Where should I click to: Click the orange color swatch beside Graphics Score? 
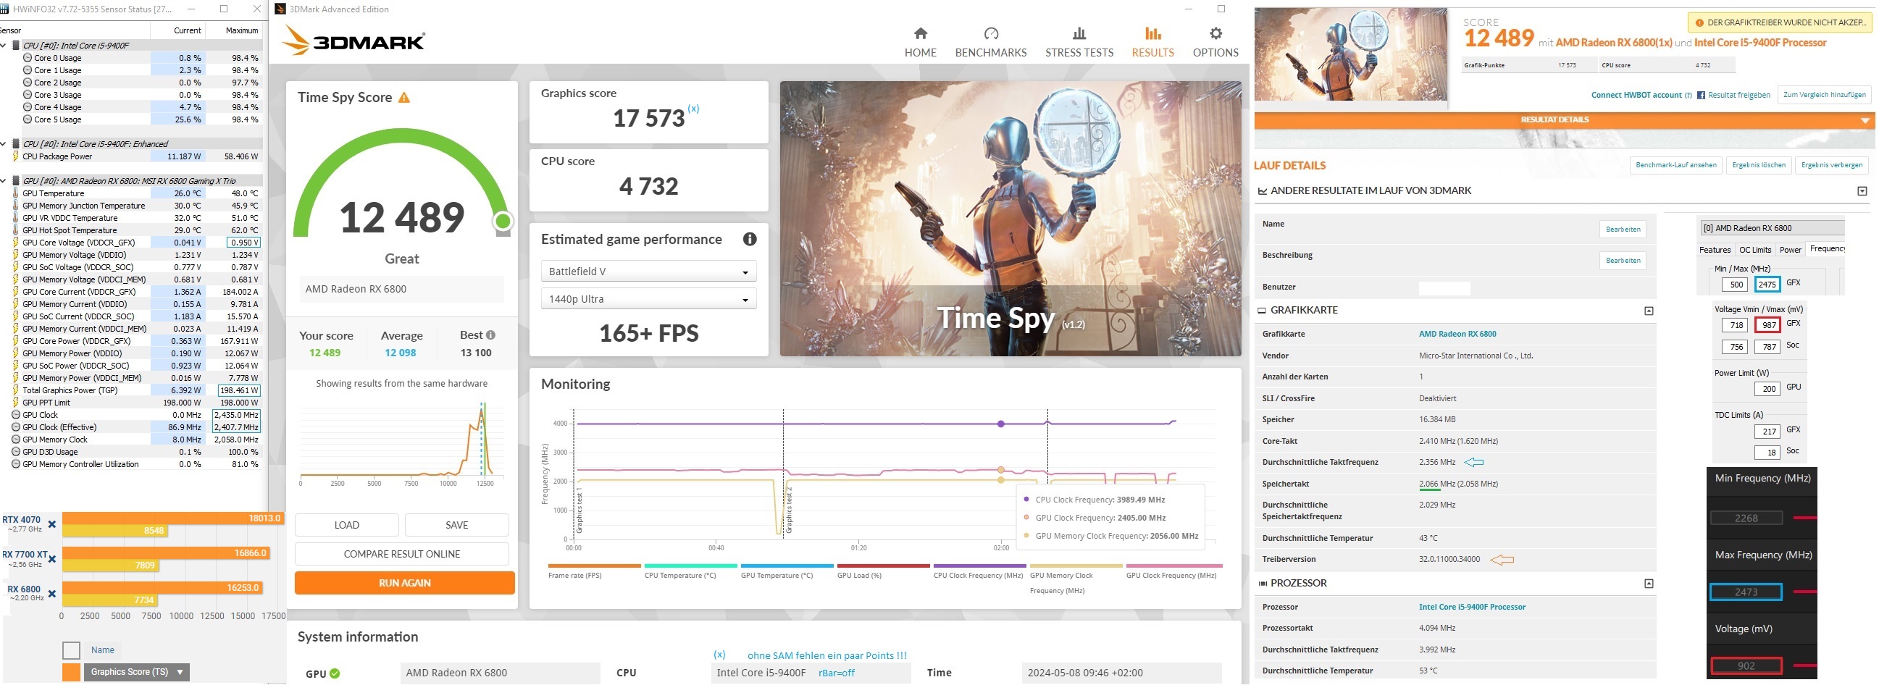72,672
